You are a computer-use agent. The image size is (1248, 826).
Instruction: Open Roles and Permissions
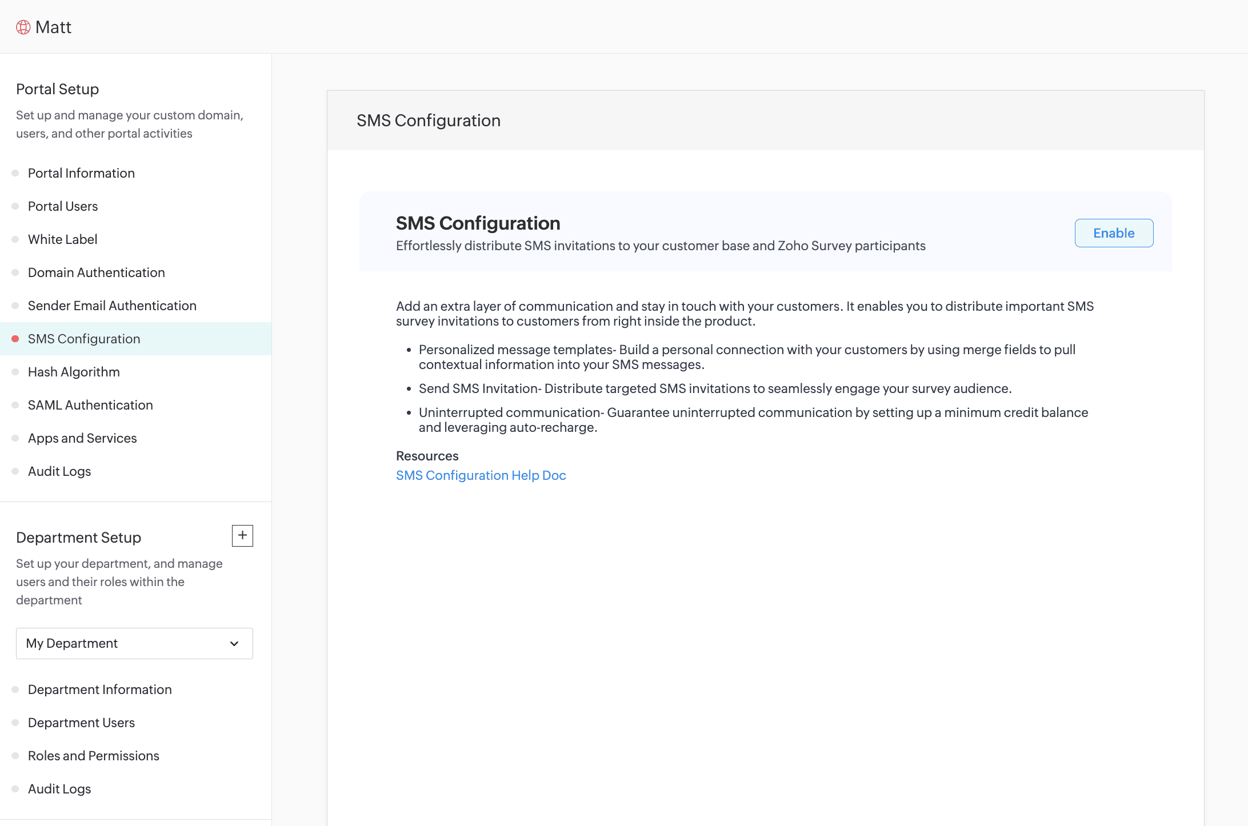pyautogui.click(x=93, y=756)
